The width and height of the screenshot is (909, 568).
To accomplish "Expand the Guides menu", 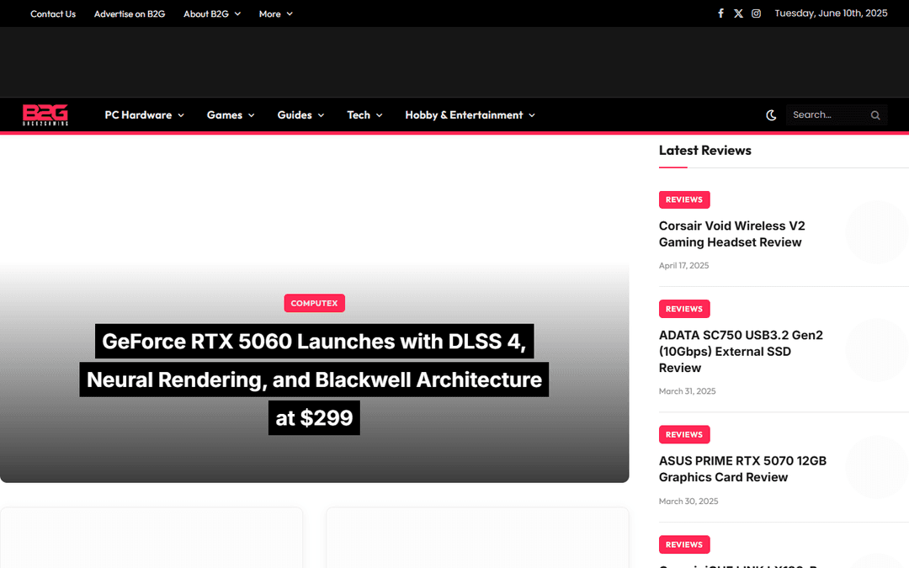I will tap(300, 114).
